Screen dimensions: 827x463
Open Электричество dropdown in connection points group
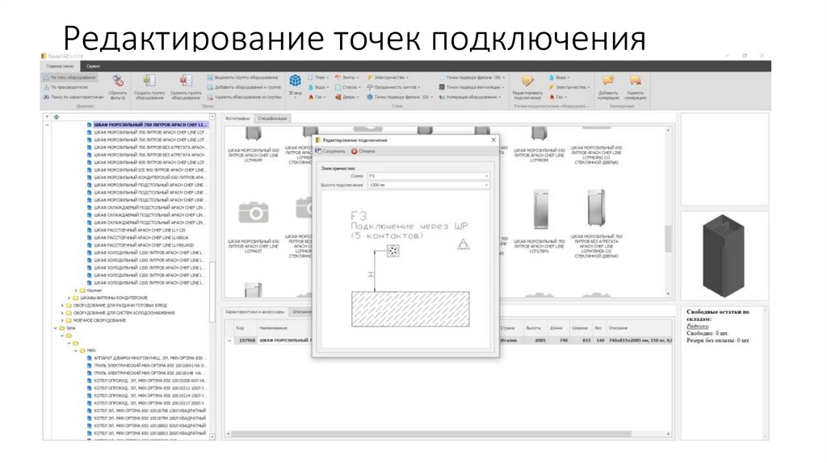pyautogui.click(x=569, y=87)
